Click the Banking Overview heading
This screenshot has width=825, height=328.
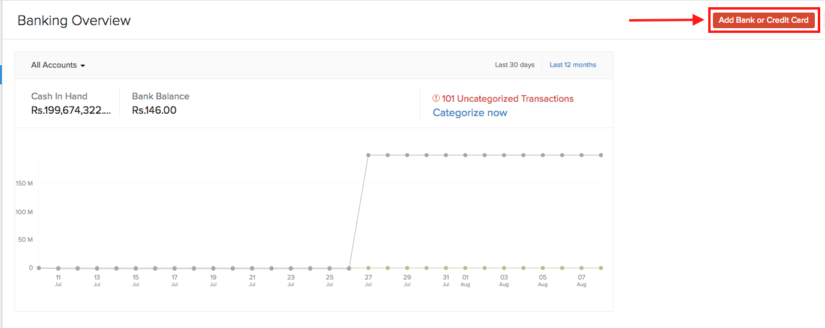tap(74, 20)
